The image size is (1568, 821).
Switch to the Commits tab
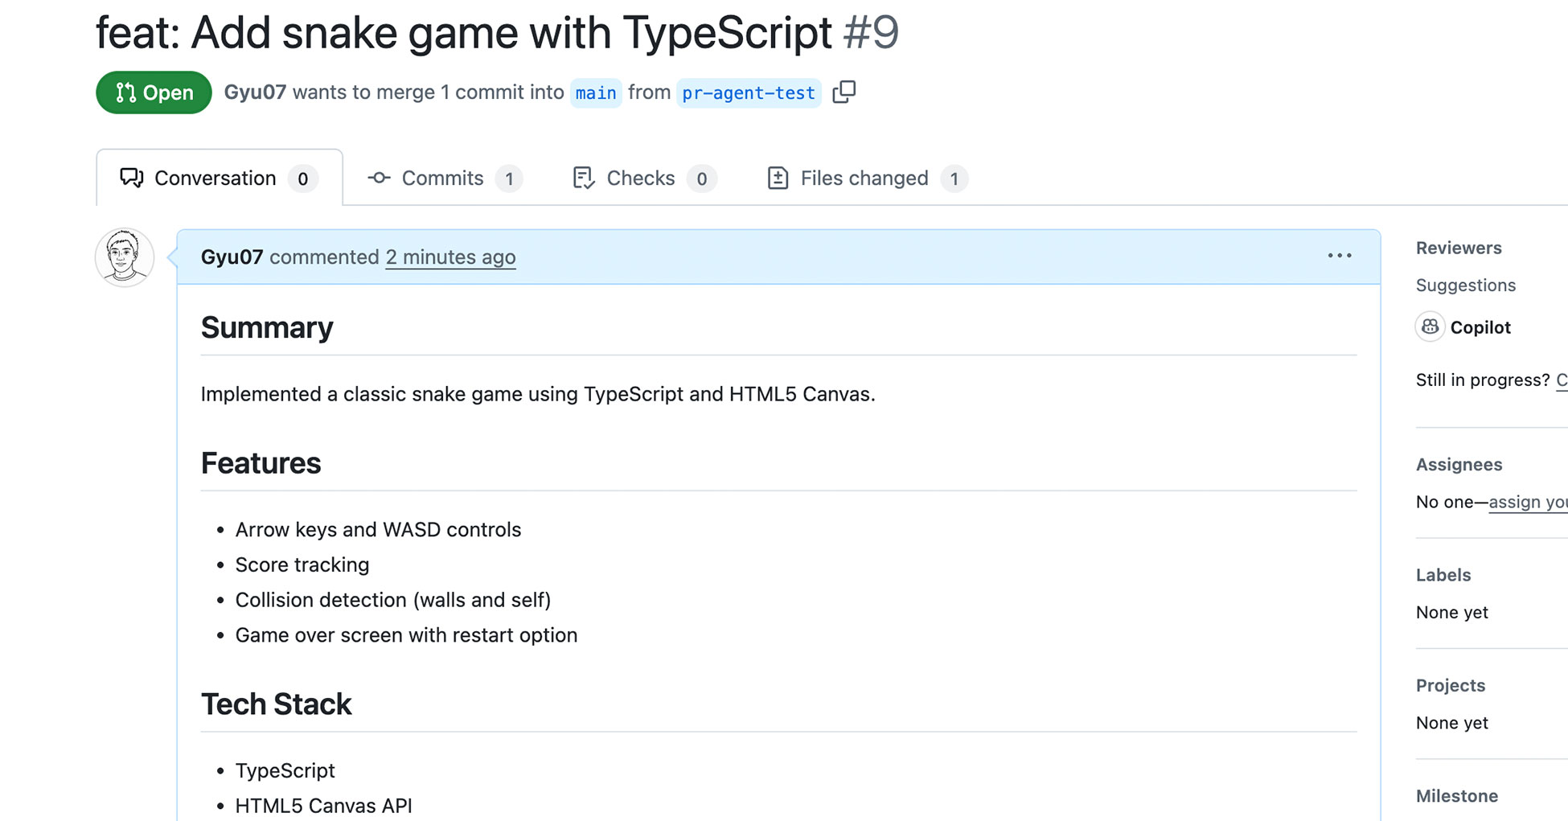click(x=443, y=178)
